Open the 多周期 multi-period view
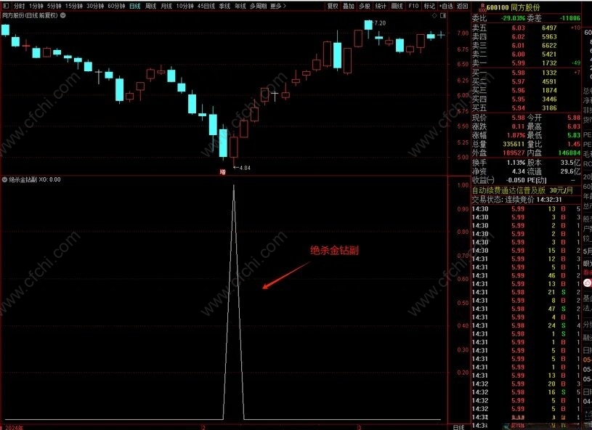592x430 pixels. (259, 6)
